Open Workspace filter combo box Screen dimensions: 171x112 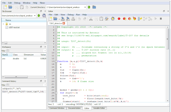[x=28, y=51]
